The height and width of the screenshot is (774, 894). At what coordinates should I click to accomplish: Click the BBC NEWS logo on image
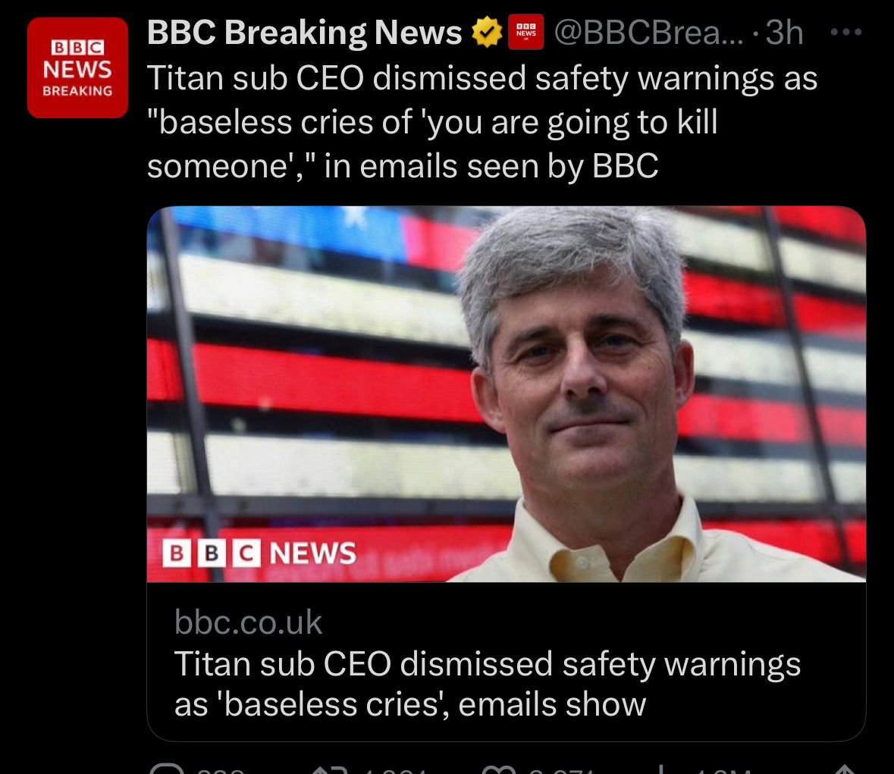[x=259, y=553]
